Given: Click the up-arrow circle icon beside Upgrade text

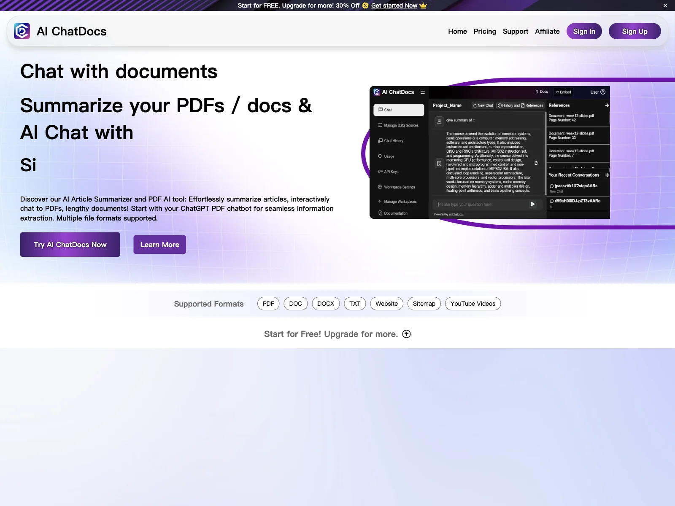Looking at the screenshot, I should (407, 334).
